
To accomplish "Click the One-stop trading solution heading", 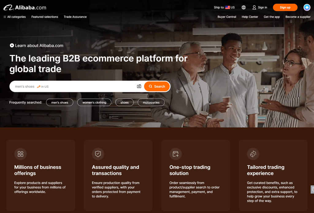I will (x=190, y=170).
